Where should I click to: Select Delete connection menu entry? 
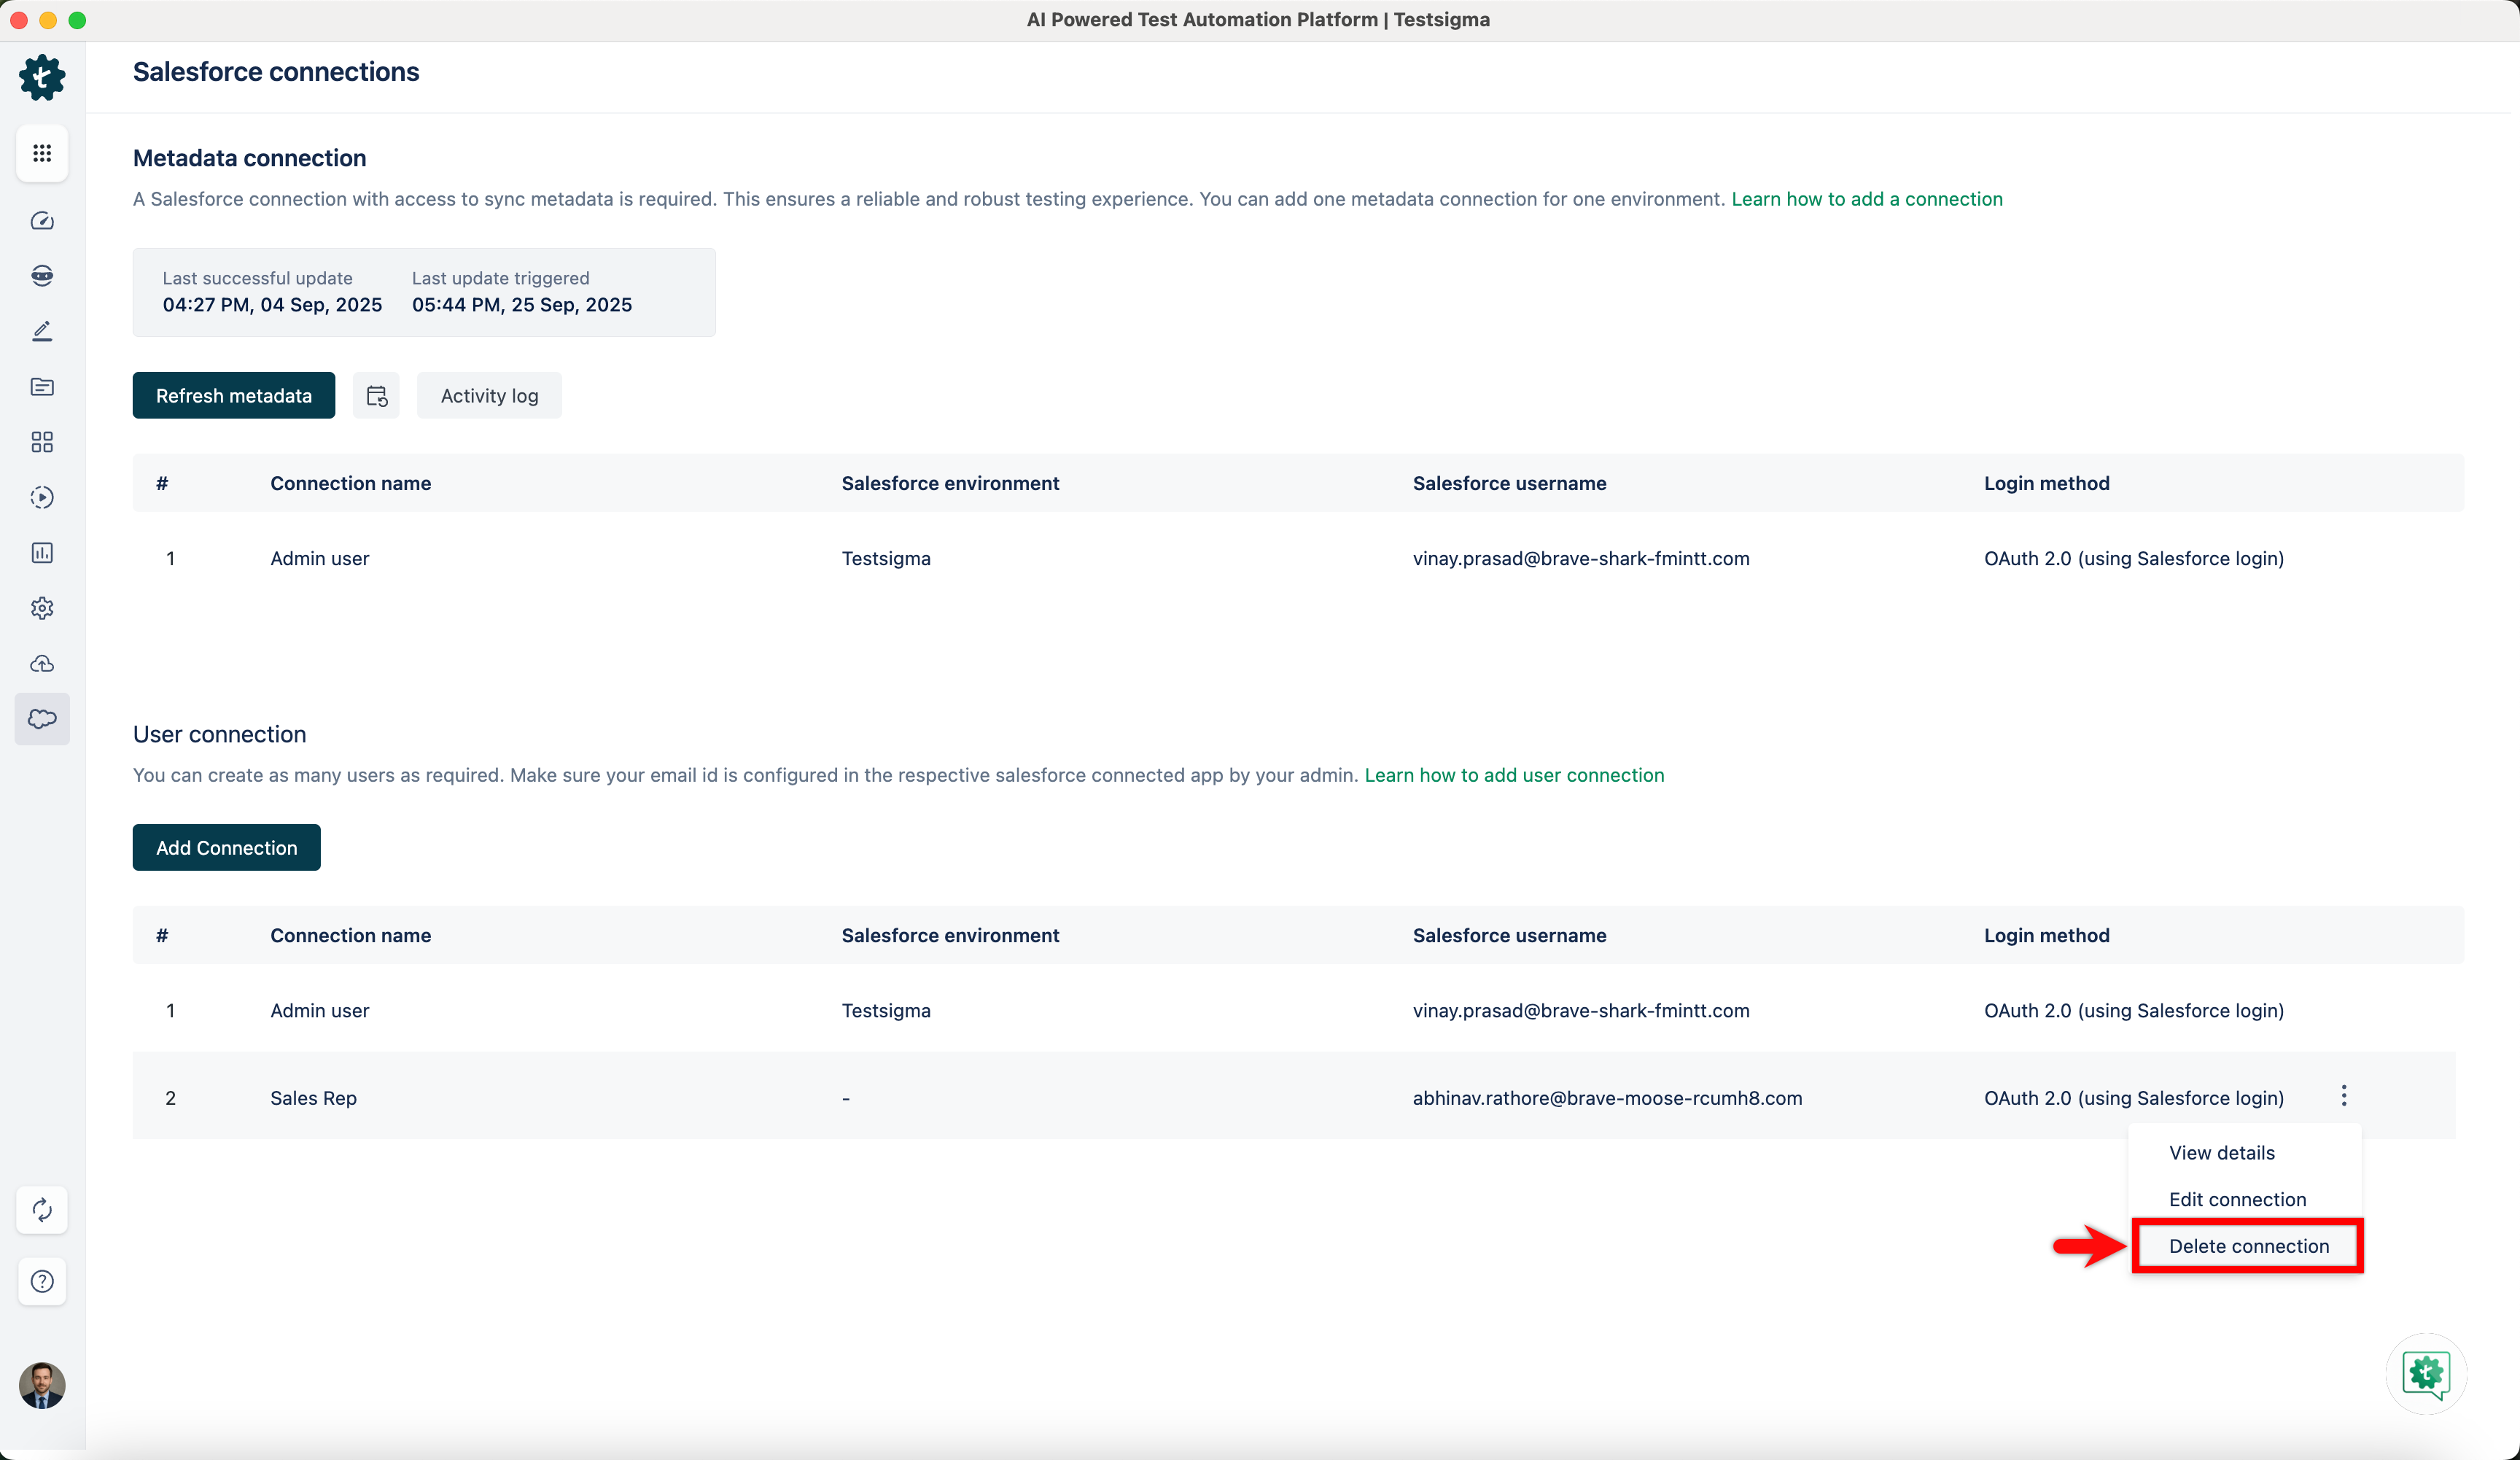click(2248, 1246)
